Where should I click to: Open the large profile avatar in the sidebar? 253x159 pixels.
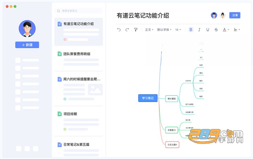(27, 28)
